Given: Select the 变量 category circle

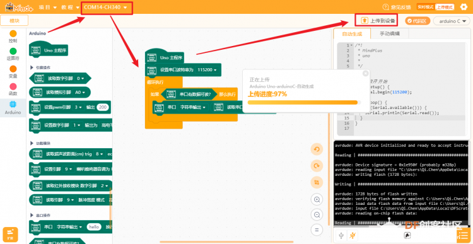Looking at the screenshot, I should [13, 69].
